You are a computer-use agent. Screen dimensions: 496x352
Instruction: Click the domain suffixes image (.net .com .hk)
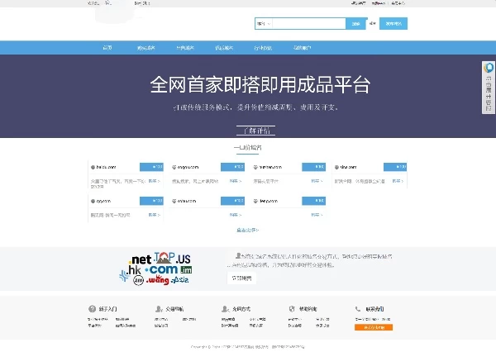point(155,269)
